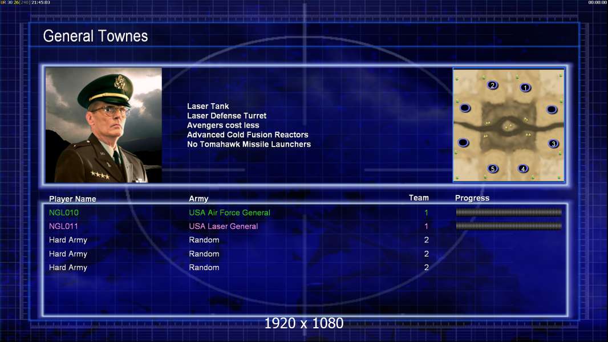Click the Army column header
The width and height of the screenshot is (608, 342).
(198, 199)
